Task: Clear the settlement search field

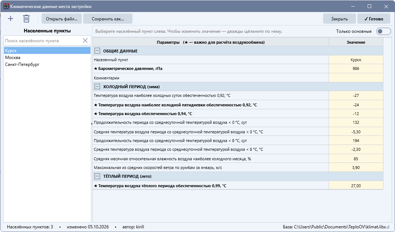Action: click(85, 40)
